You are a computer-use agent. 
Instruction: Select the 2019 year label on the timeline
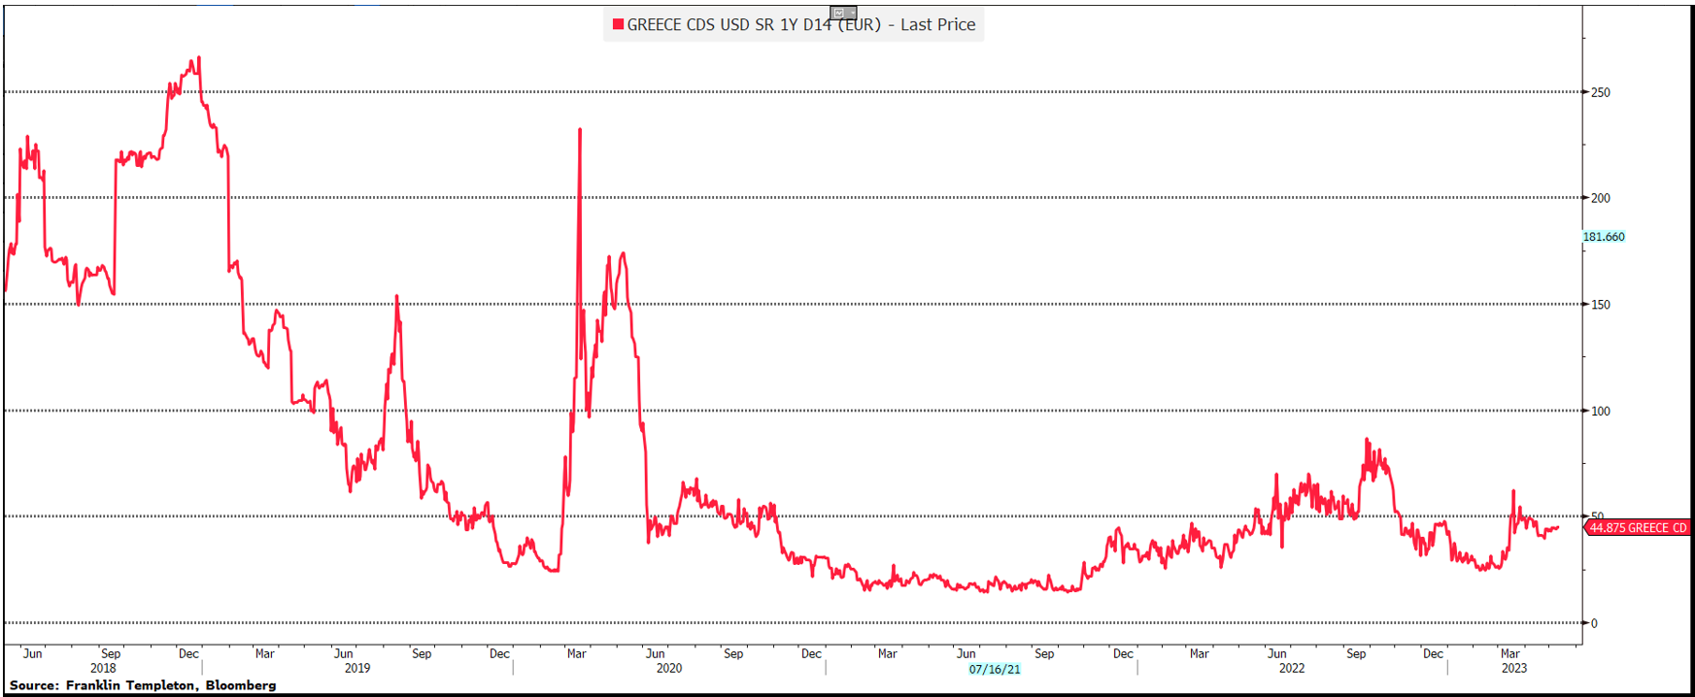coord(357,668)
